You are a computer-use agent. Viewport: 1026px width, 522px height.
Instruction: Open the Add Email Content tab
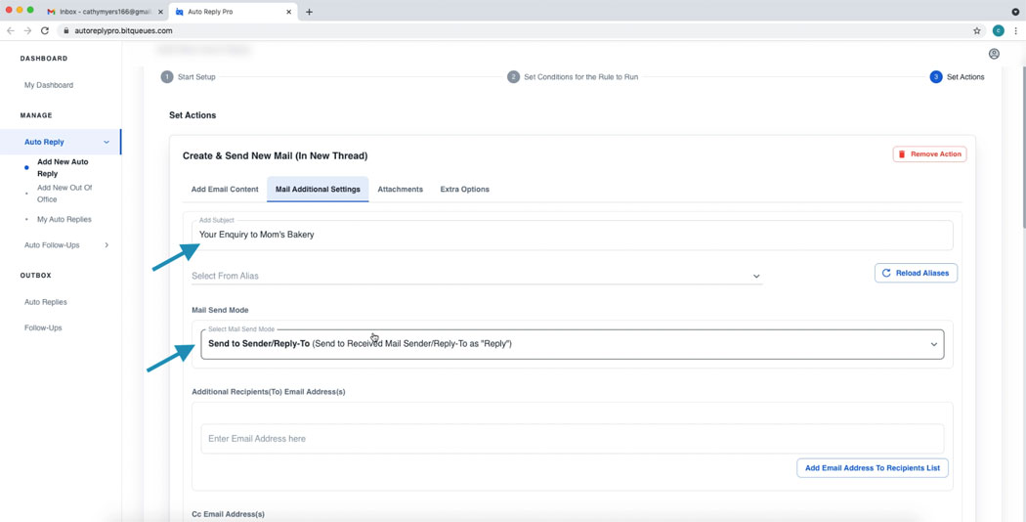(x=225, y=190)
